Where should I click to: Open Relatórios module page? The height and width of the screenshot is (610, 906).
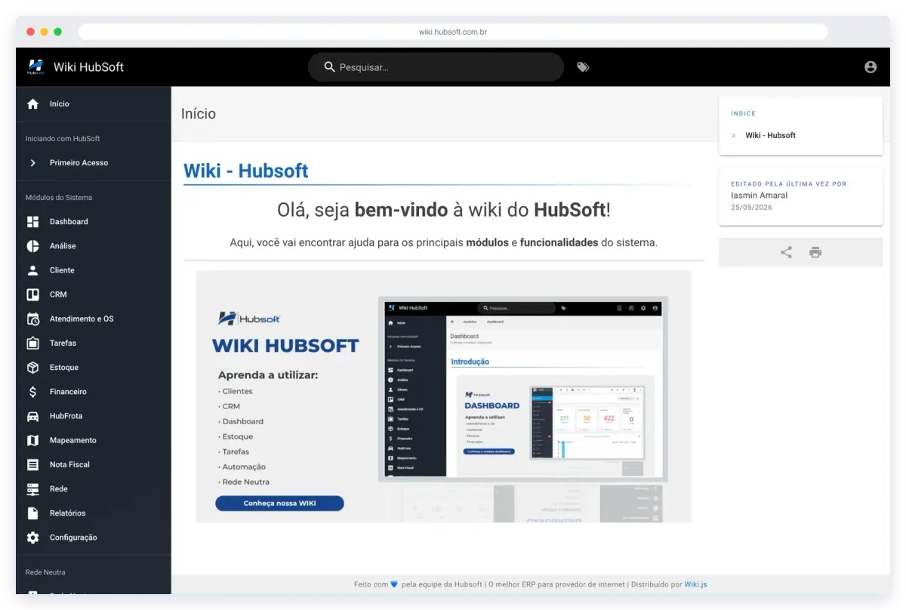point(94,513)
